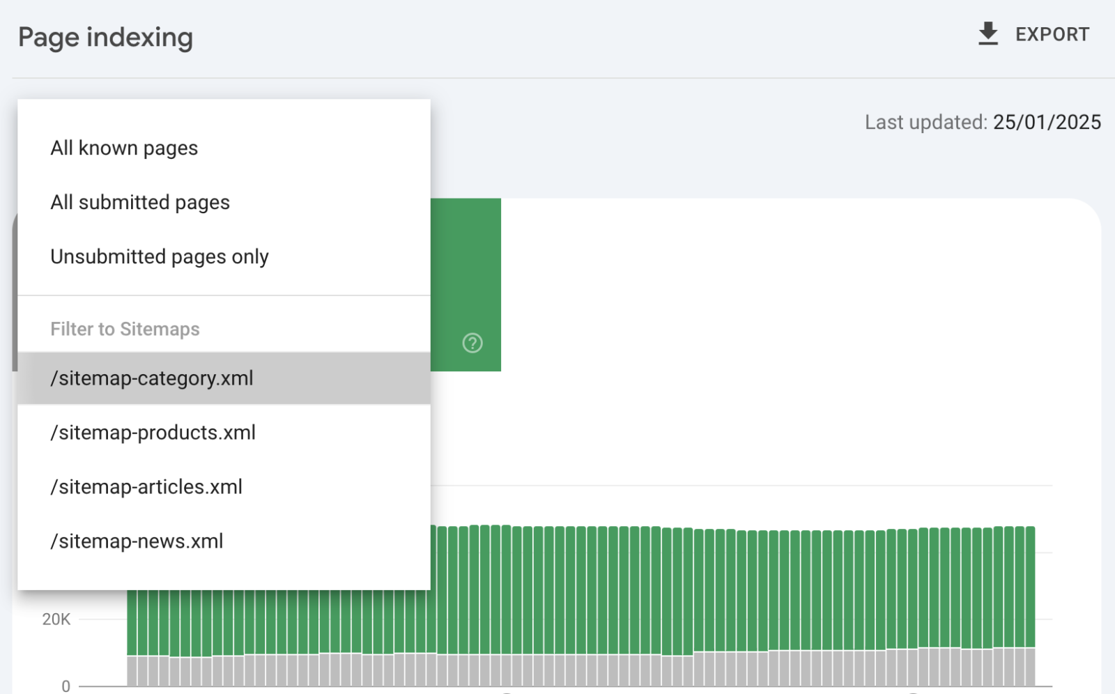The width and height of the screenshot is (1115, 694).
Task: Select the All submitted pages filter option
Action: tap(139, 202)
